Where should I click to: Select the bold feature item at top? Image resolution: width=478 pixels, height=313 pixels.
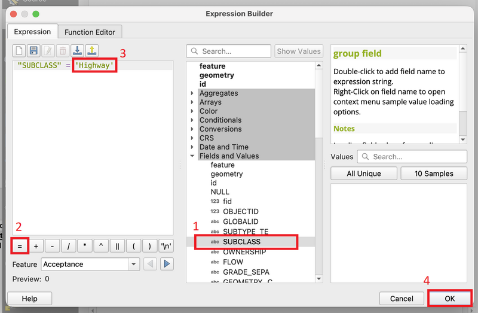point(213,66)
